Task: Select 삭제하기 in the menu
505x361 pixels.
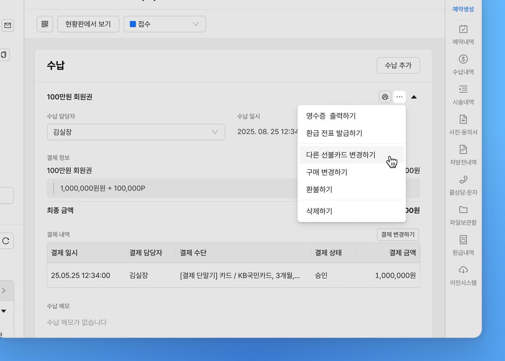Action: tap(319, 211)
